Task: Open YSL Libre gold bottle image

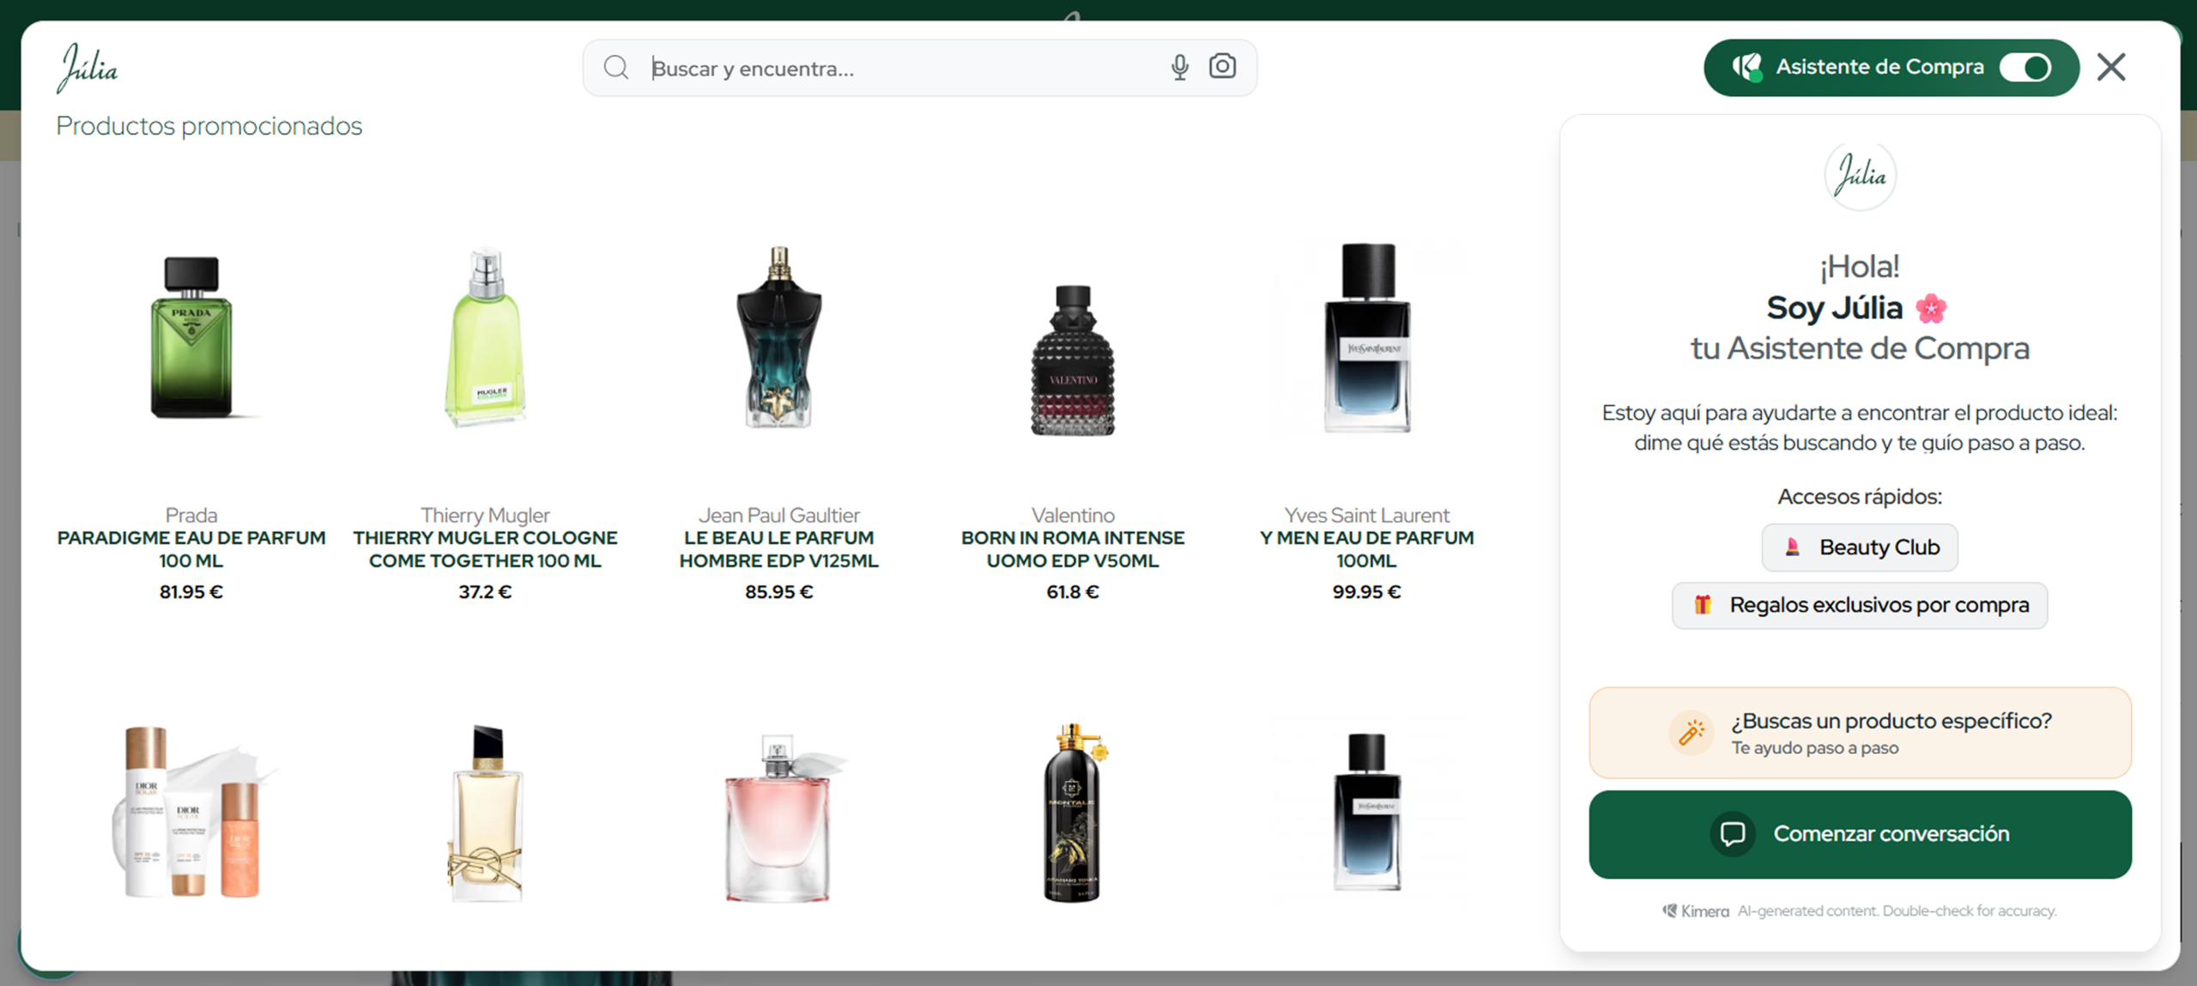Action: tap(486, 813)
